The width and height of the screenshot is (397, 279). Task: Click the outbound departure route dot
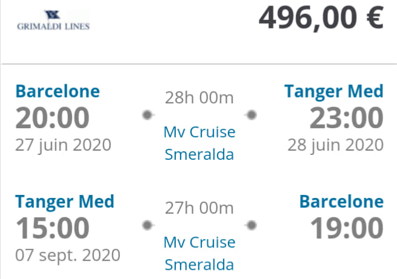[x=147, y=115]
